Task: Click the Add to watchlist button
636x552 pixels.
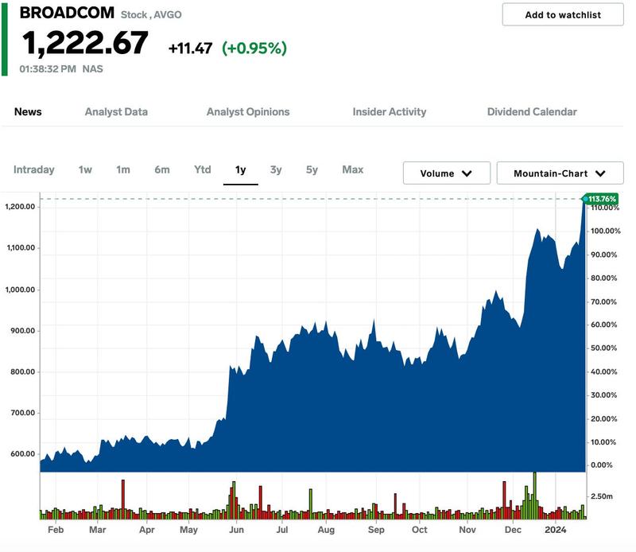Action: pos(563,15)
